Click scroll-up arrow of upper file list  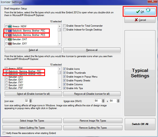(60, 26)
